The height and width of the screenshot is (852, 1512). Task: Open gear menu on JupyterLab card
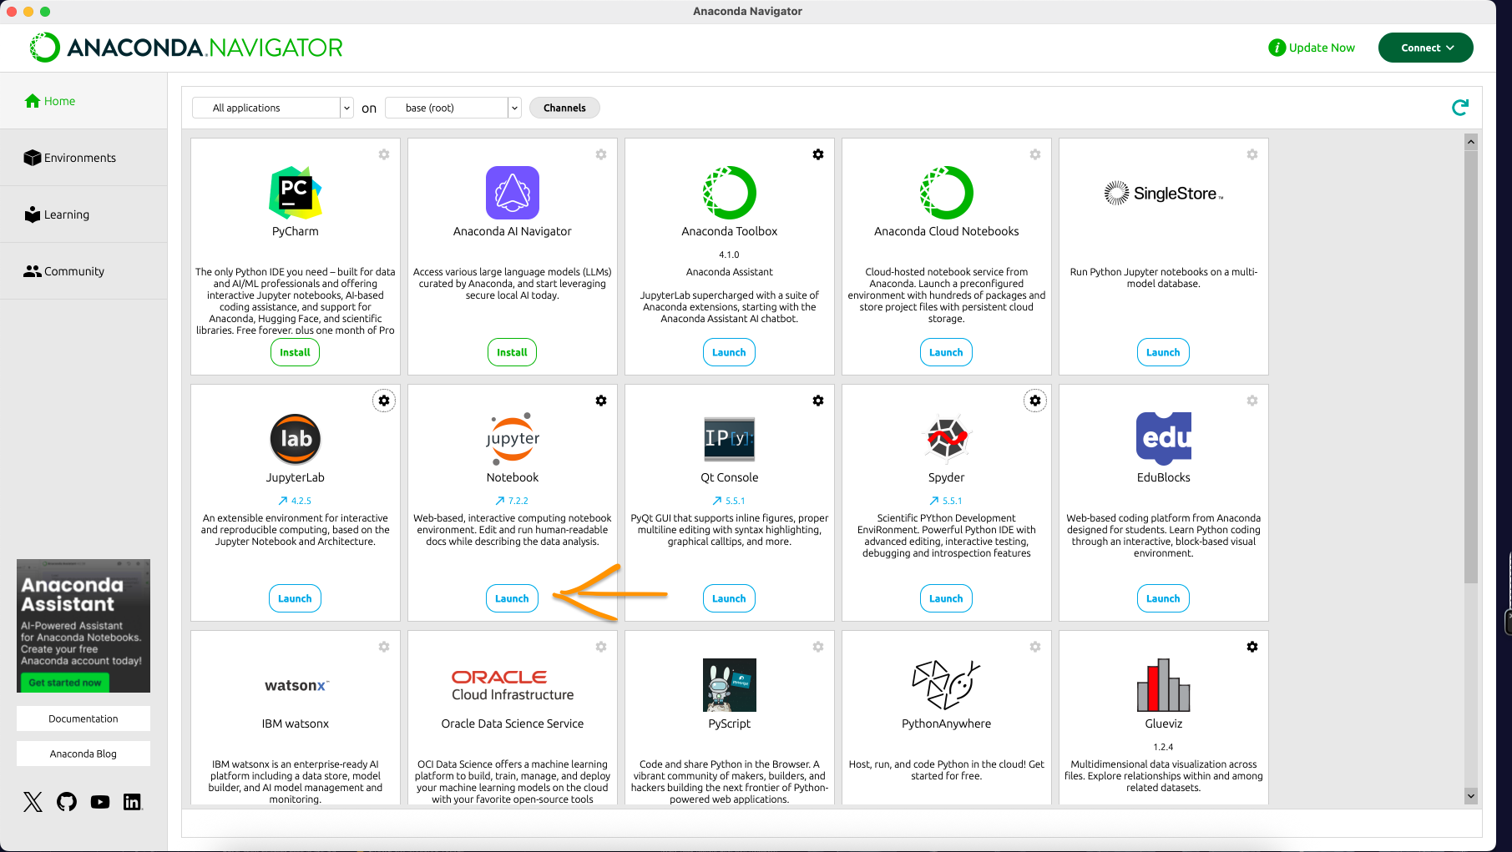pyautogui.click(x=384, y=401)
